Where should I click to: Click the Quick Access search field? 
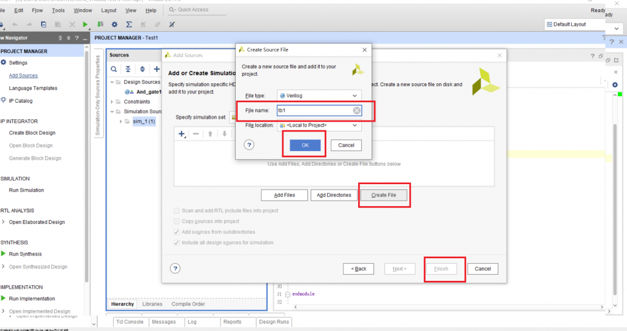(196, 10)
